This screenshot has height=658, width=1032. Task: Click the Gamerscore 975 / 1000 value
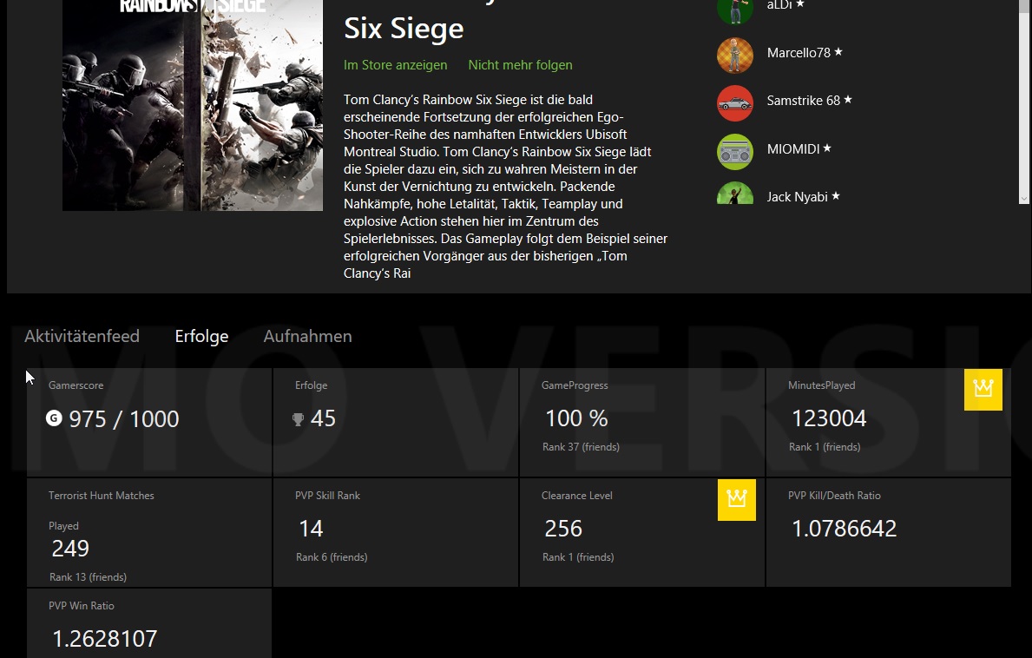pos(124,419)
